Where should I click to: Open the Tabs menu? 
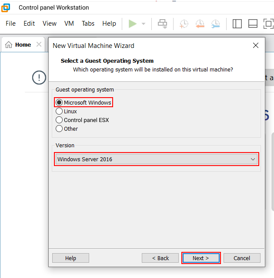[88, 24]
